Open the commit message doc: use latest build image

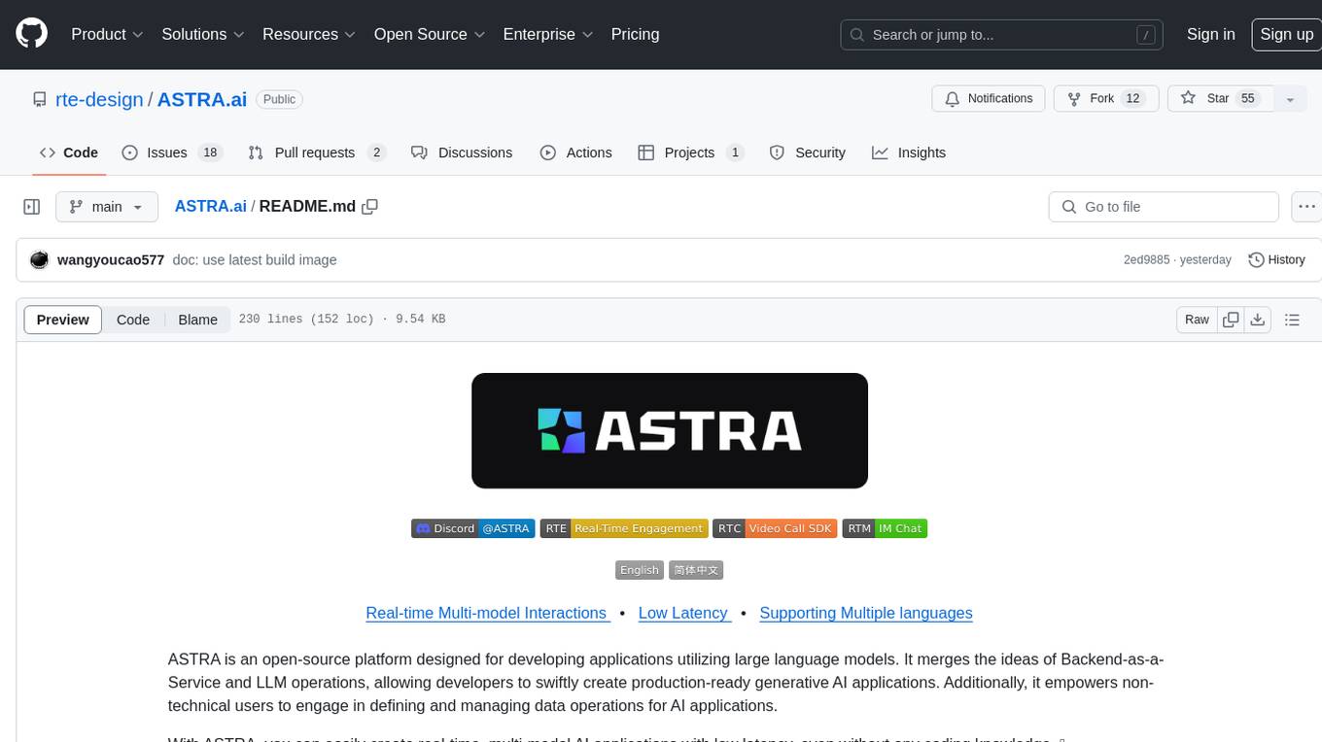(x=255, y=260)
